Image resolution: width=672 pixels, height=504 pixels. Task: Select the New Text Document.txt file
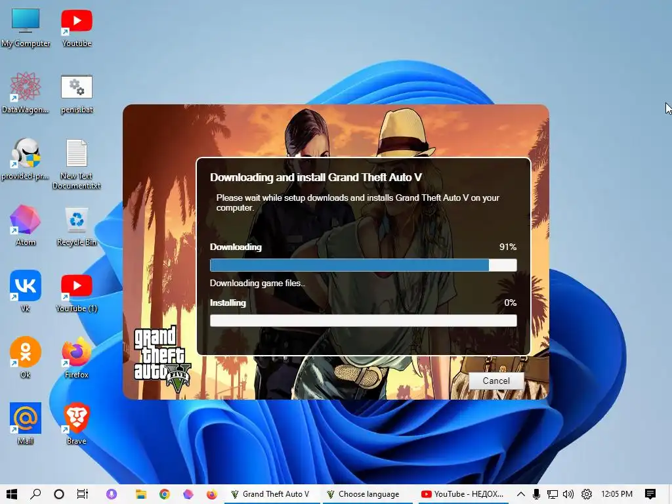[x=77, y=163]
